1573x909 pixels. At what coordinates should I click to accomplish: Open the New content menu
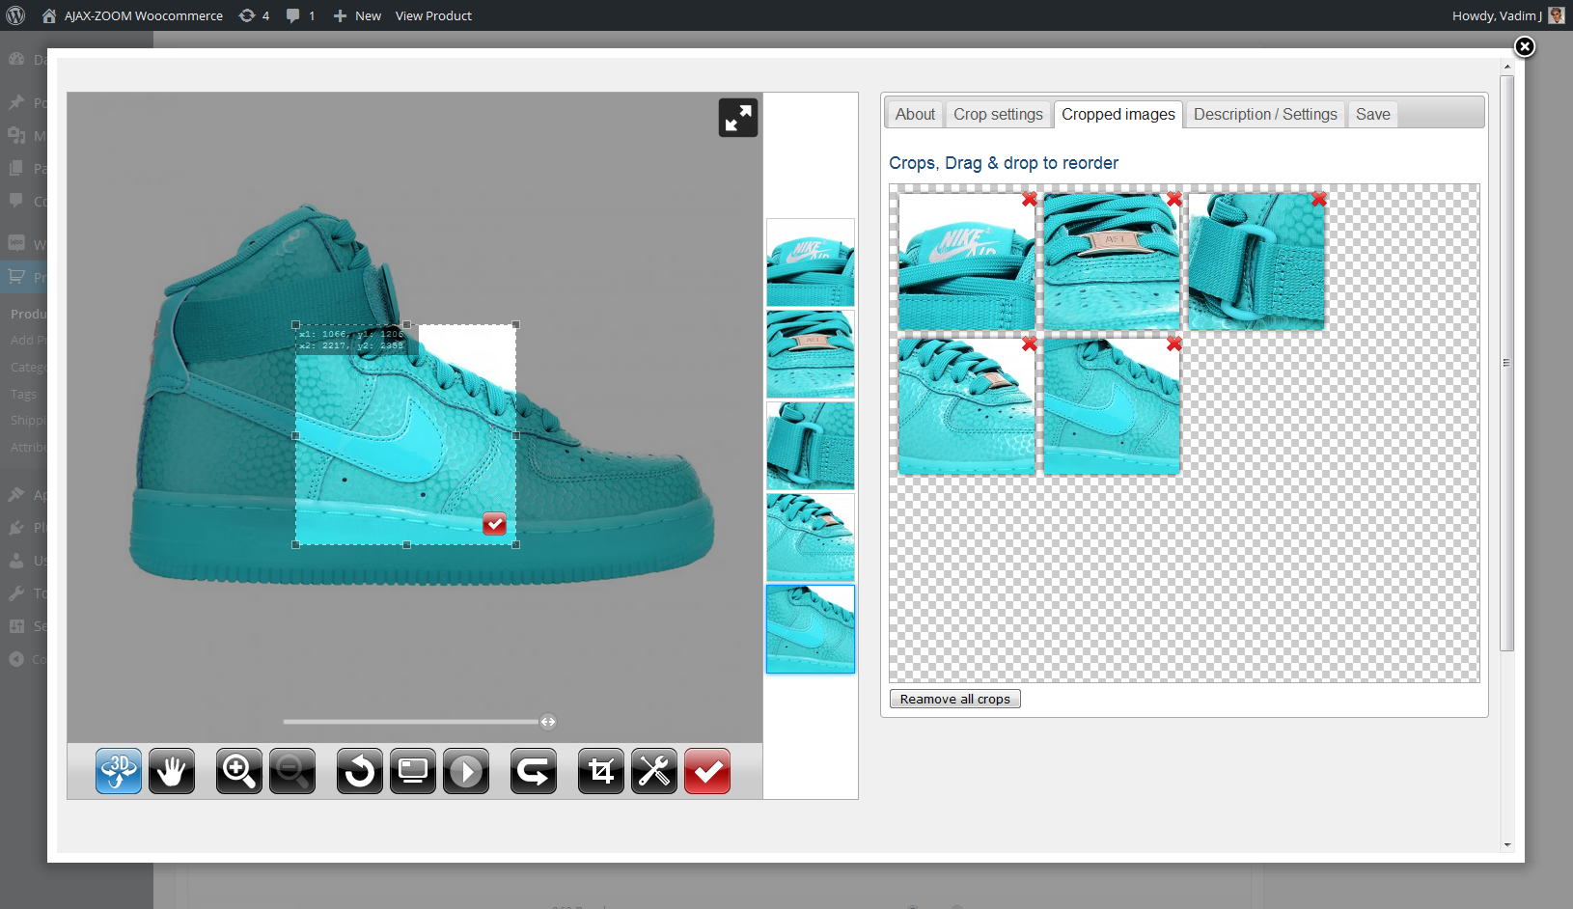[x=357, y=15]
